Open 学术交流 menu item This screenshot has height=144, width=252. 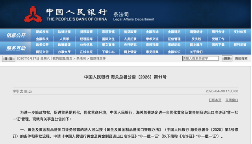click(152, 39)
